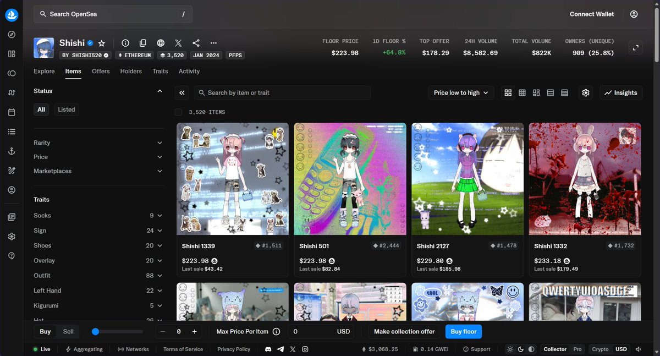Enable dark theme moon icon
660x356 pixels.
(520, 349)
